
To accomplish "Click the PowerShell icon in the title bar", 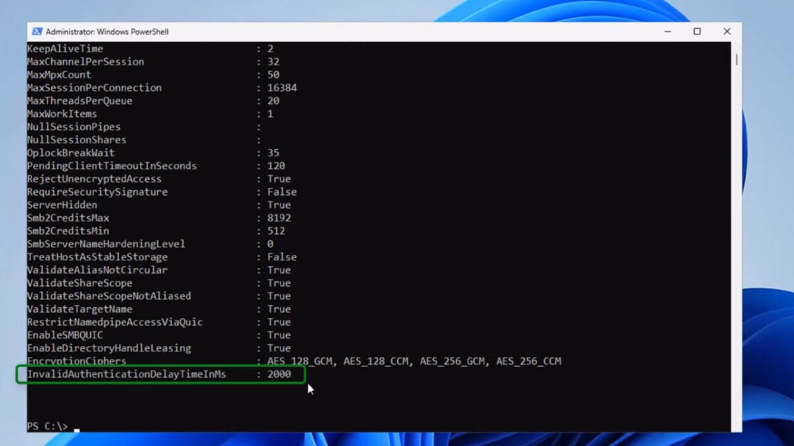I will tap(37, 31).
